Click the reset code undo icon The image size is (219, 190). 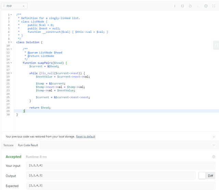[190, 6]
